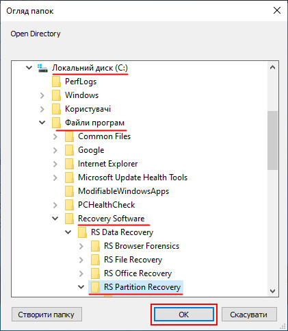Expand the Користувачі folder
The height and width of the screenshot is (331, 288).
coord(42,109)
